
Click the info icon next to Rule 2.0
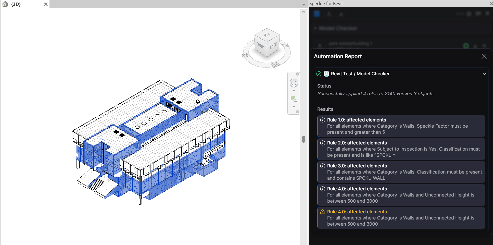click(x=323, y=143)
